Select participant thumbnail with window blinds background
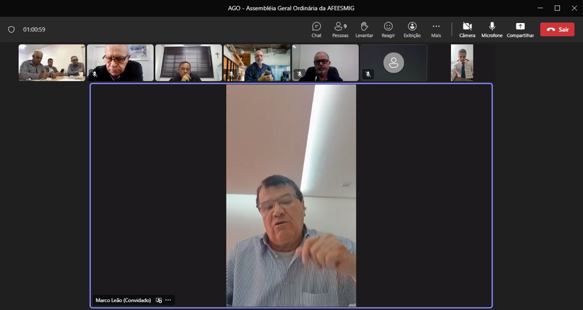 coord(188,62)
